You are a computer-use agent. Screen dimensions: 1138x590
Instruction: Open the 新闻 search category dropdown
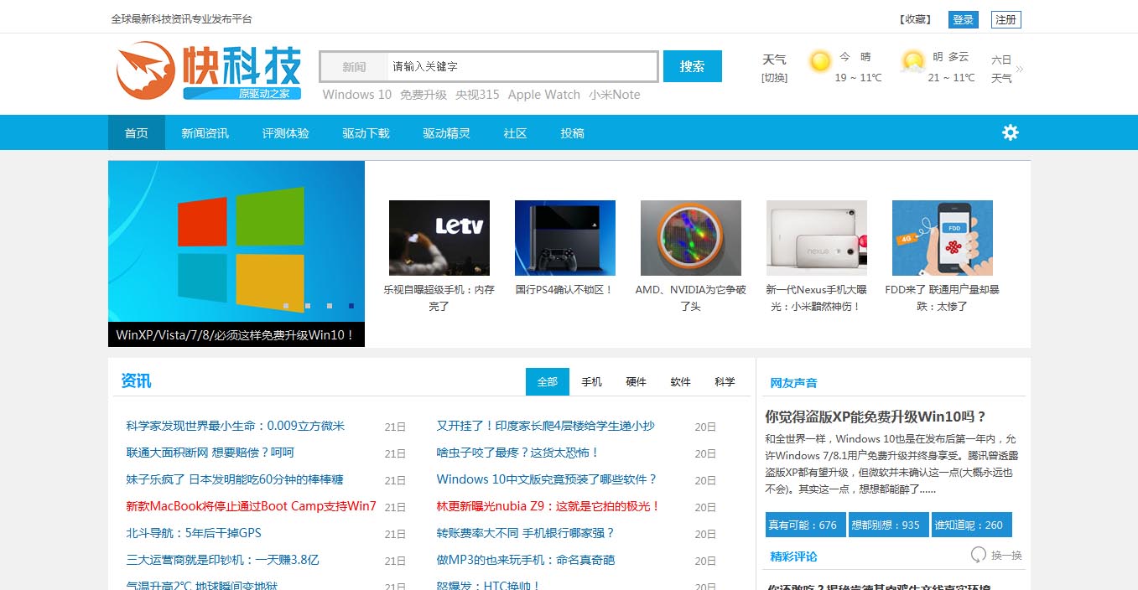coord(354,67)
